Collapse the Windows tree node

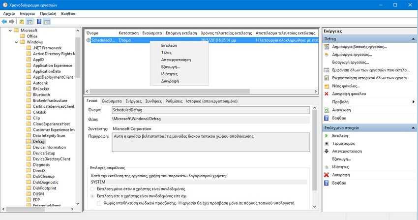pyautogui.click(x=16, y=42)
